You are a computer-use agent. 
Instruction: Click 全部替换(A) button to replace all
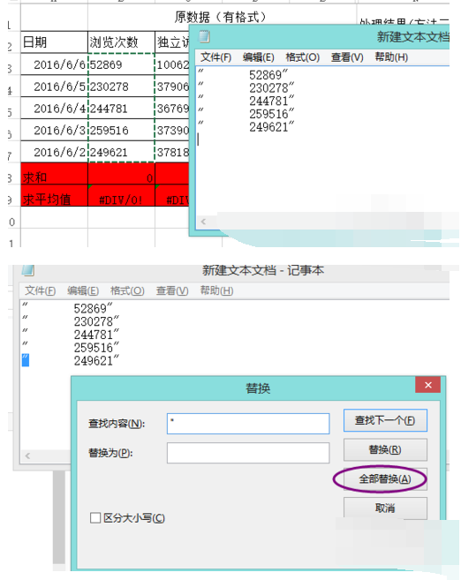(385, 479)
